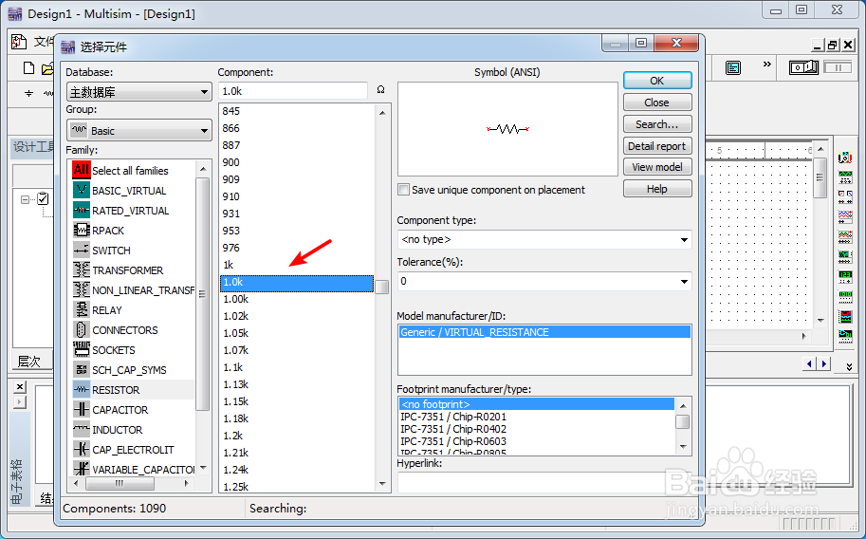Image resolution: width=866 pixels, height=539 pixels.
Task: Click the View model button
Action: (656, 167)
